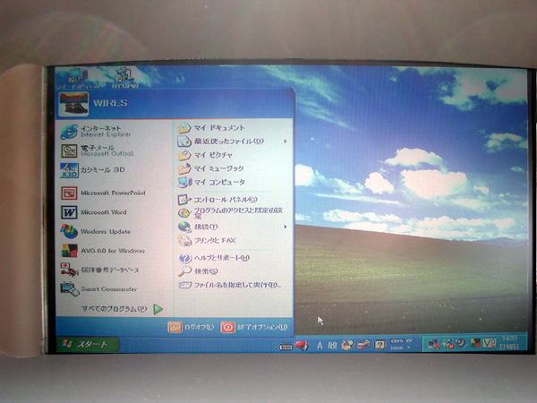Click the IME keyboard icon in language bar
This screenshot has width=537, height=403.
[286, 346]
